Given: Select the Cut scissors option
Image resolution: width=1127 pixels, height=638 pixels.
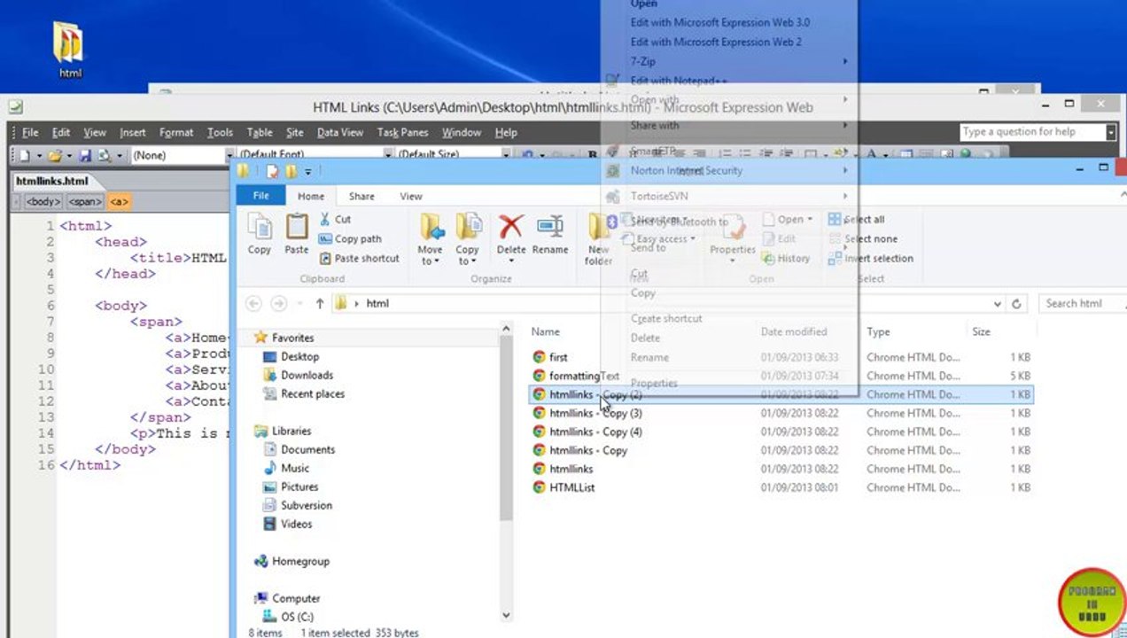Looking at the screenshot, I should (335, 219).
